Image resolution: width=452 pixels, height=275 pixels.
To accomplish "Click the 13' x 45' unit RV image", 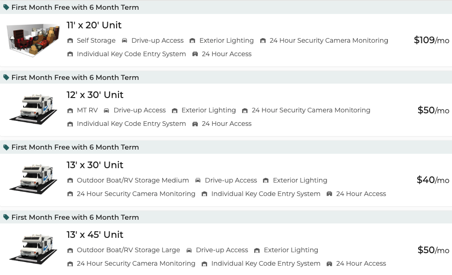I will 33,249.
